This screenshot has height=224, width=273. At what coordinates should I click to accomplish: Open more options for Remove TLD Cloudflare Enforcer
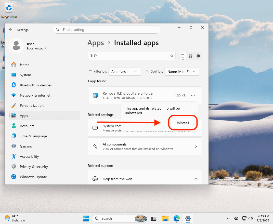tap(193, 95)
